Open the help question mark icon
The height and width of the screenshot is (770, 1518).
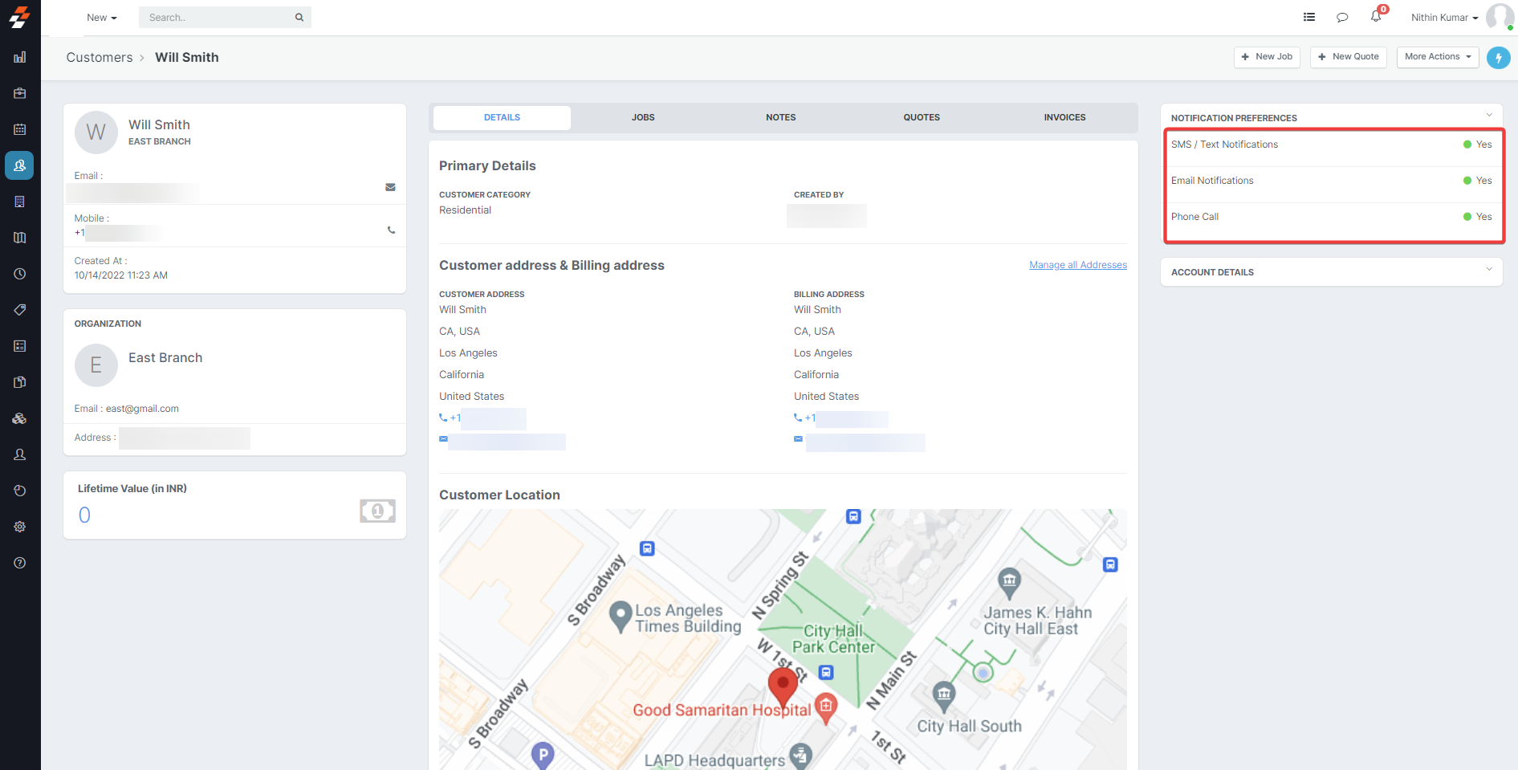(20, 563)
